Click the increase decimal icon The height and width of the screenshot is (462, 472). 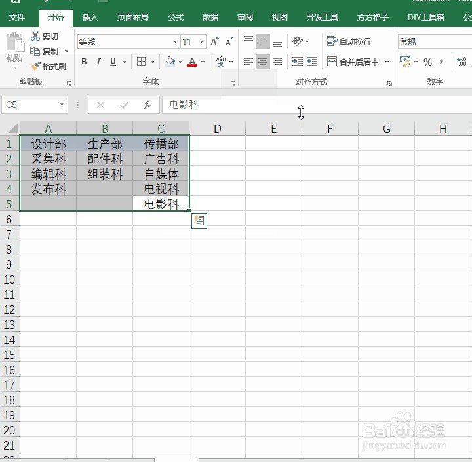(x=462, y=62)
